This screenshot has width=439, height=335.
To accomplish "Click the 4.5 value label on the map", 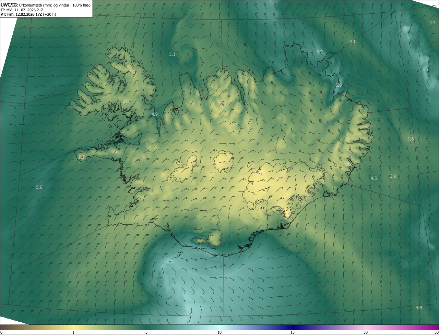I will click(373, 178).
